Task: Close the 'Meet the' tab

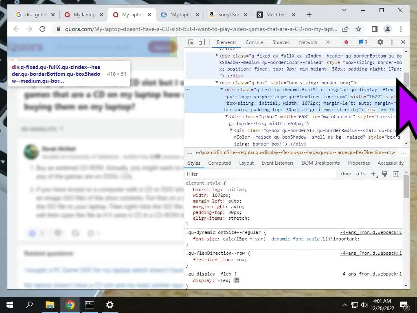Action: coord(293,15)
